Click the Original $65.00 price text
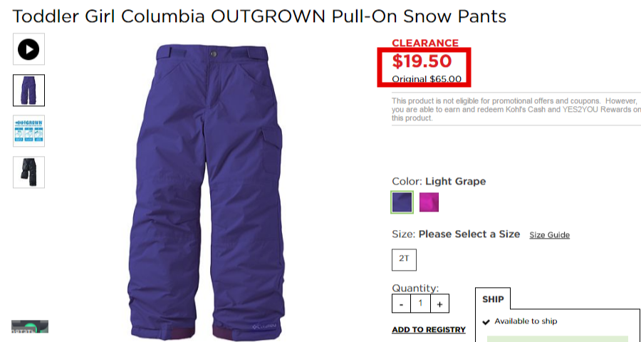 (x=427, y=79)
